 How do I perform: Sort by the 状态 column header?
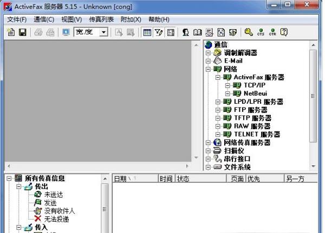coord(201,178)
